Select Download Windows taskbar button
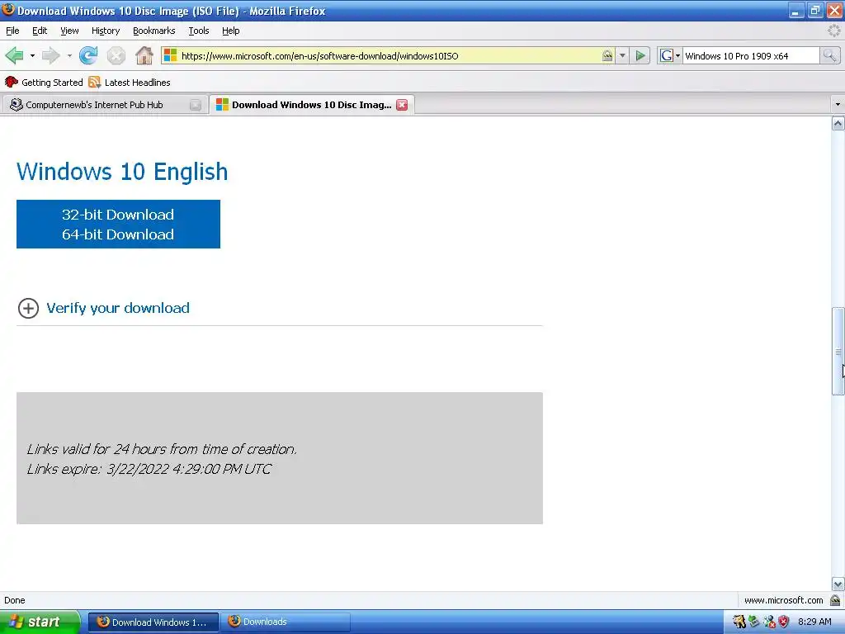This screenshot has height=634, width=845. click(x=153, y=622)
